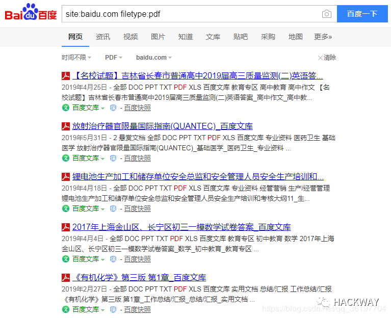This screenshot has height=318, width=391.
Task: Click 保 badge under 吉林省长春市 result
Action: click(x=113, y=108)
